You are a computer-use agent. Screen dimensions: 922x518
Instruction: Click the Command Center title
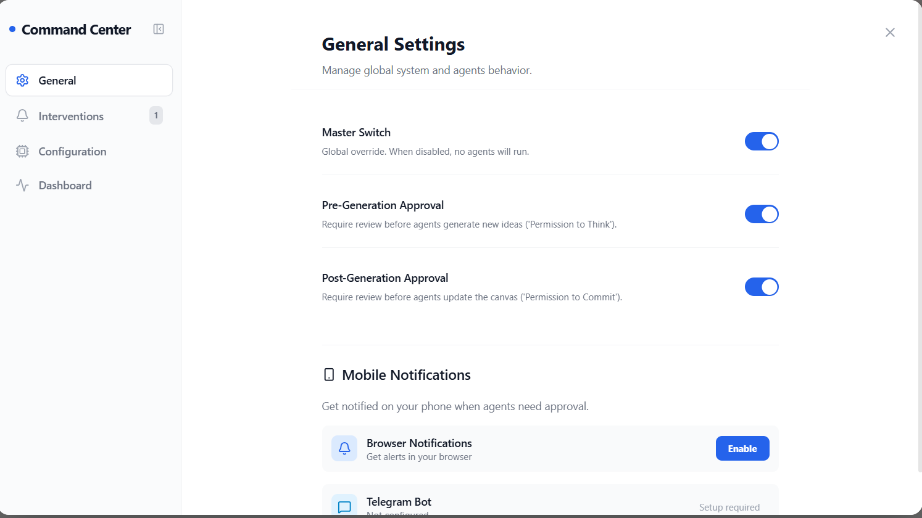pos(76,30)
